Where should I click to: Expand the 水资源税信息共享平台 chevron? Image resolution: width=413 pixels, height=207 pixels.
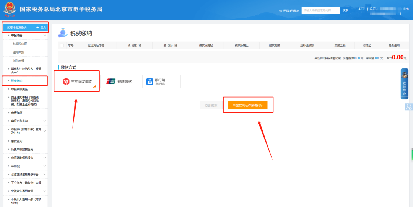click(44, 174)
